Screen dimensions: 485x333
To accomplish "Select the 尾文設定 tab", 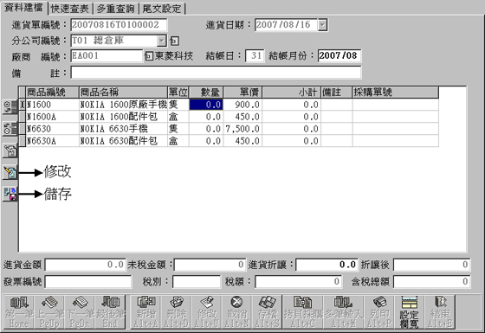I will click(x=162, y=9).
